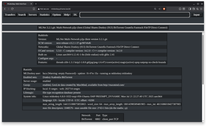
Task: Focus the MLDonkey command input field
Action: pyautogui.click(x=135, y=15)
